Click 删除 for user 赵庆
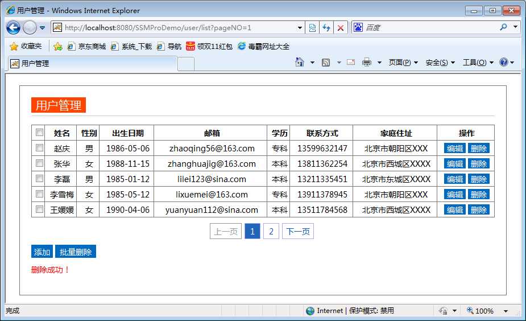Screen dimensions: 526x321 pos(479,148)
